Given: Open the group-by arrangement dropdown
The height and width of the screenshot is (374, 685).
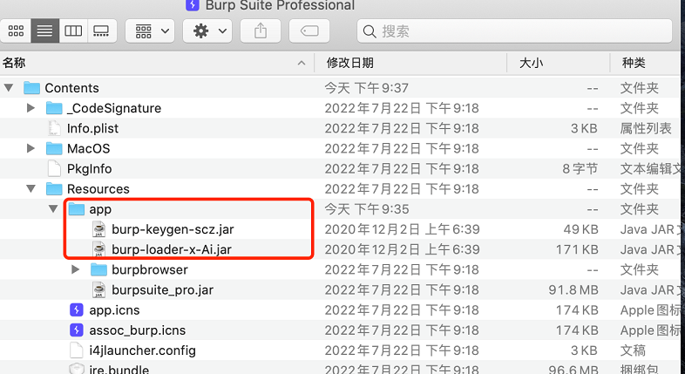Looking at the screenshot, I should pos(150,31).
